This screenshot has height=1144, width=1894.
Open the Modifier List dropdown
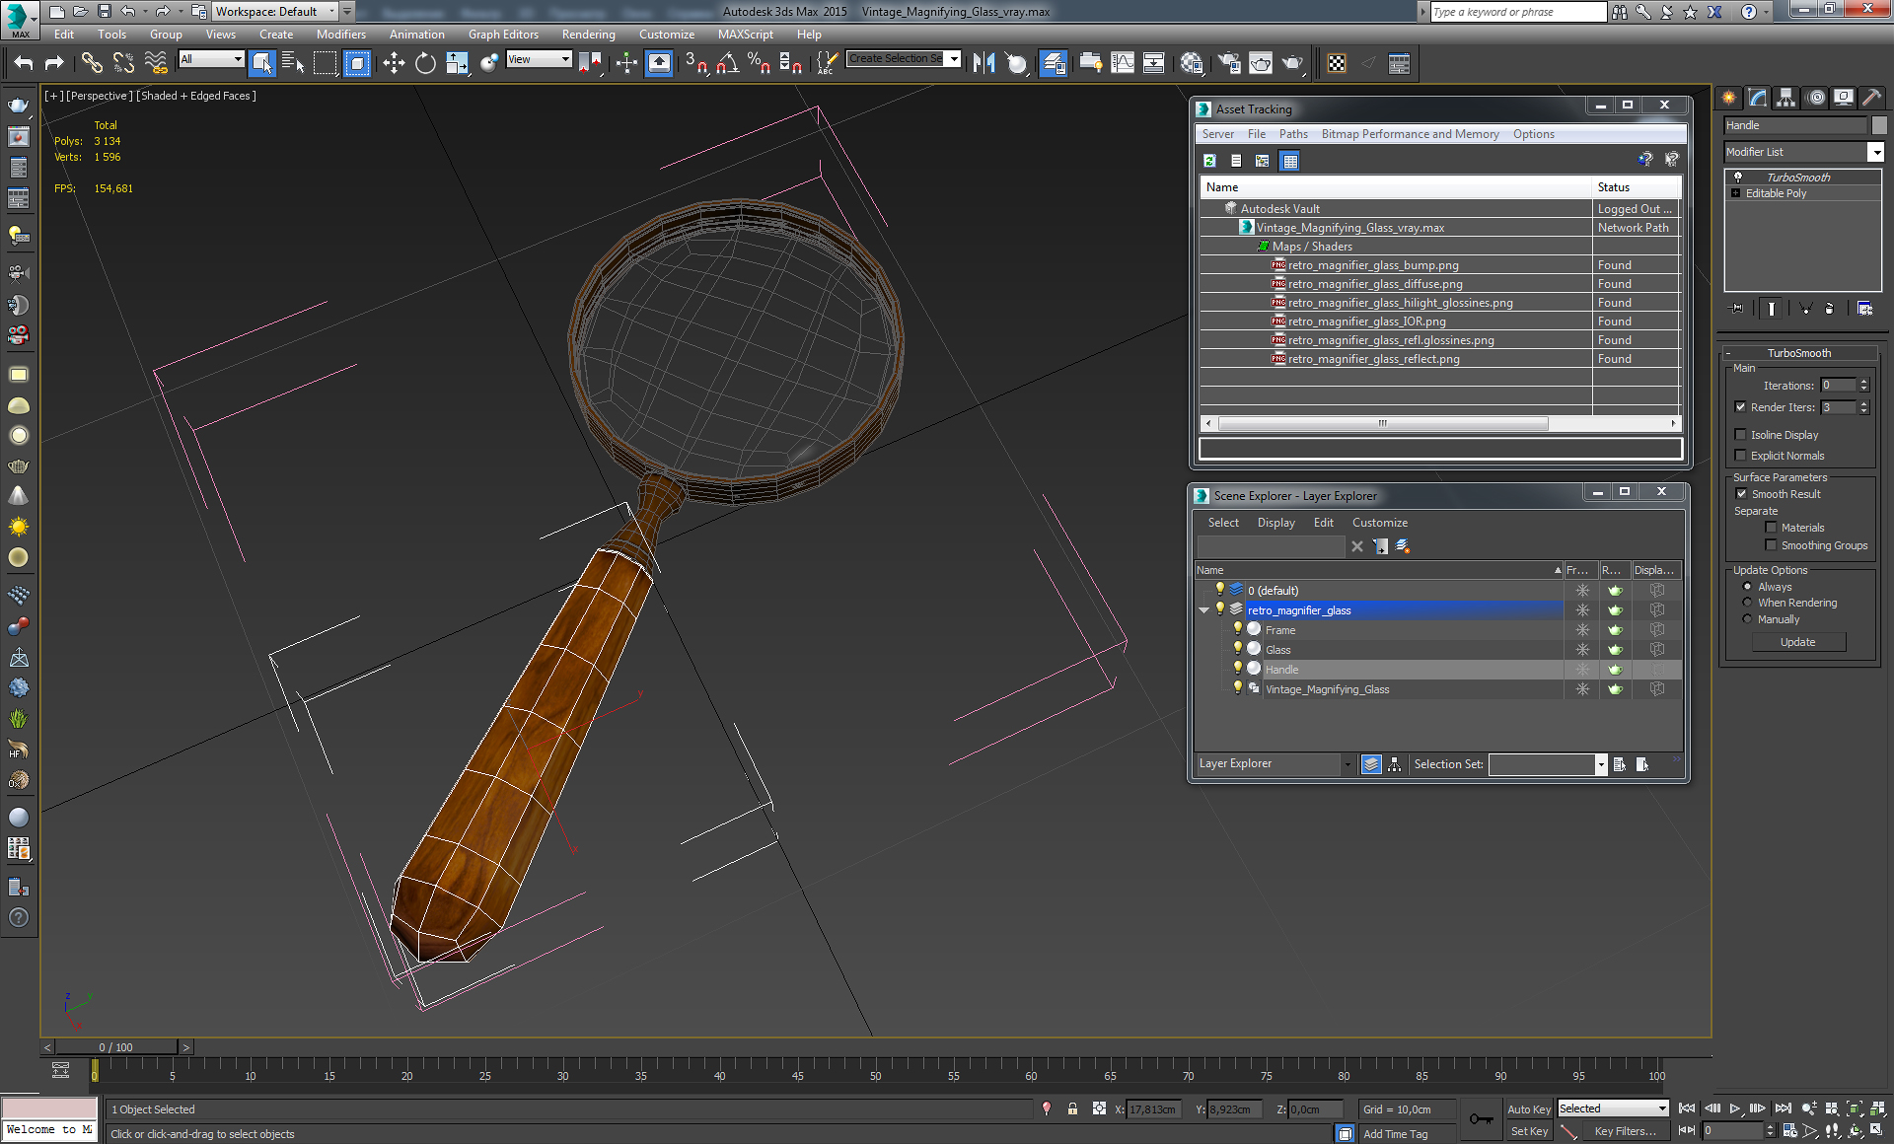(x=1875, y=152)
